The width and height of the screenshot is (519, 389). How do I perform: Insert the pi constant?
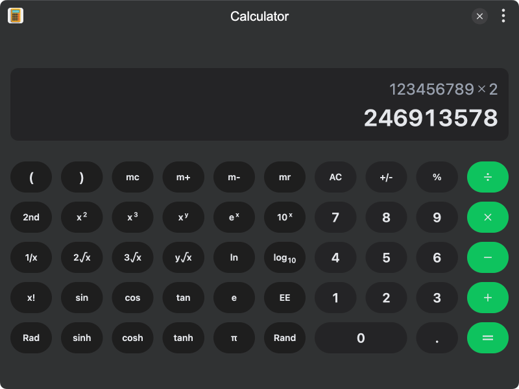[234, 338]
